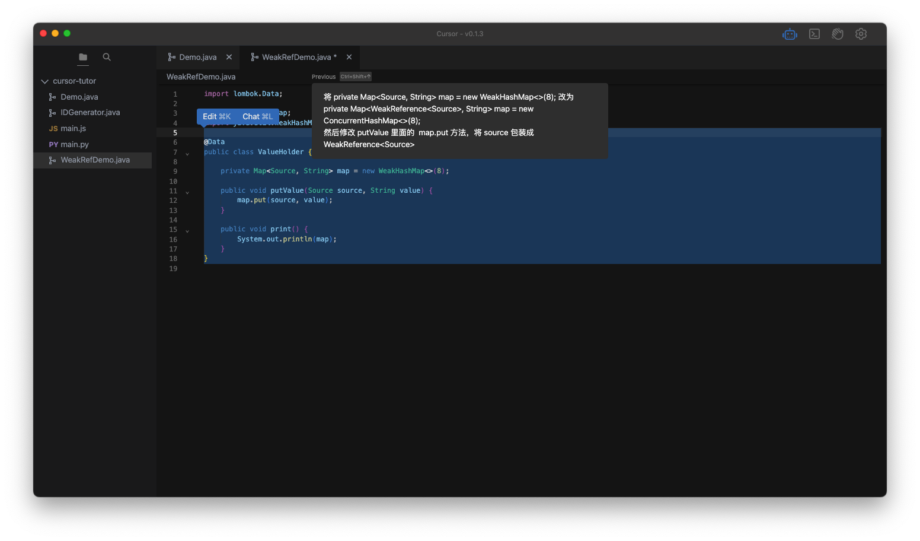This screenshot has height=541, width=920.
Task: Select the file explorer folder icon
Action: pyautogui.click(x=83, y=57)
